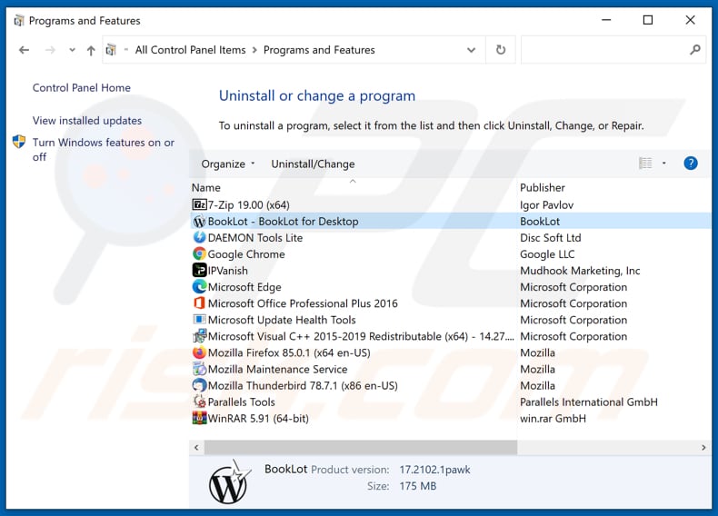718x516 pixels.
Task: Click the Mozilla Thunderbird icon
Action: pos(199,385)
